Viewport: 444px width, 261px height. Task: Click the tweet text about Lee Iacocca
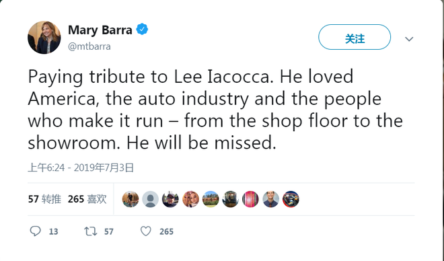coord(215,110)
